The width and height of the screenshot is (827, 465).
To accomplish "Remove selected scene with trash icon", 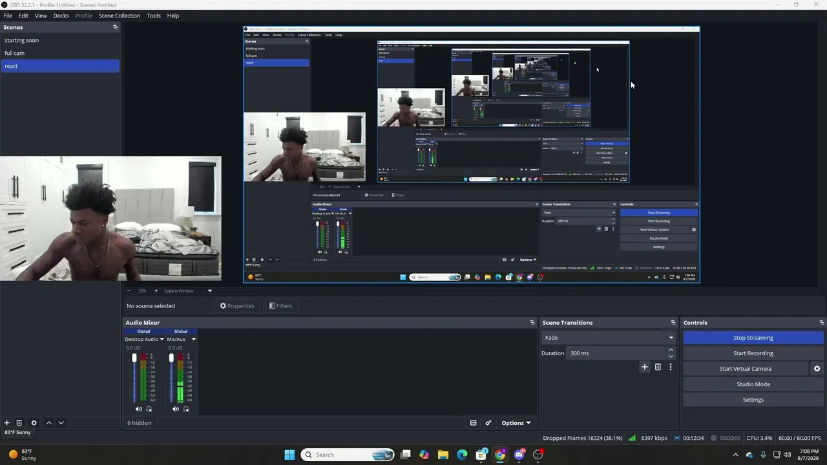I will [19, 423].
